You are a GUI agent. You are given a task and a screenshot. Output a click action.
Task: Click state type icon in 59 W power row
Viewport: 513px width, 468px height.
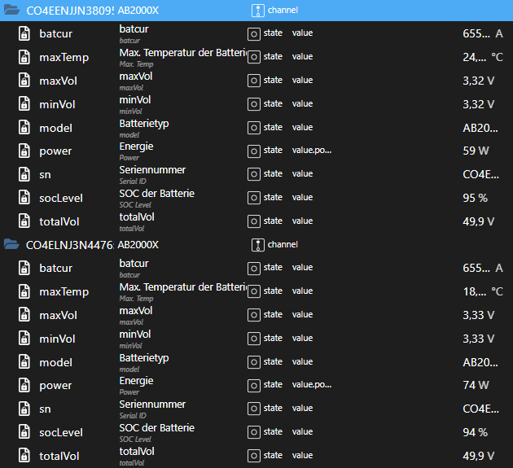pos(254,151)
